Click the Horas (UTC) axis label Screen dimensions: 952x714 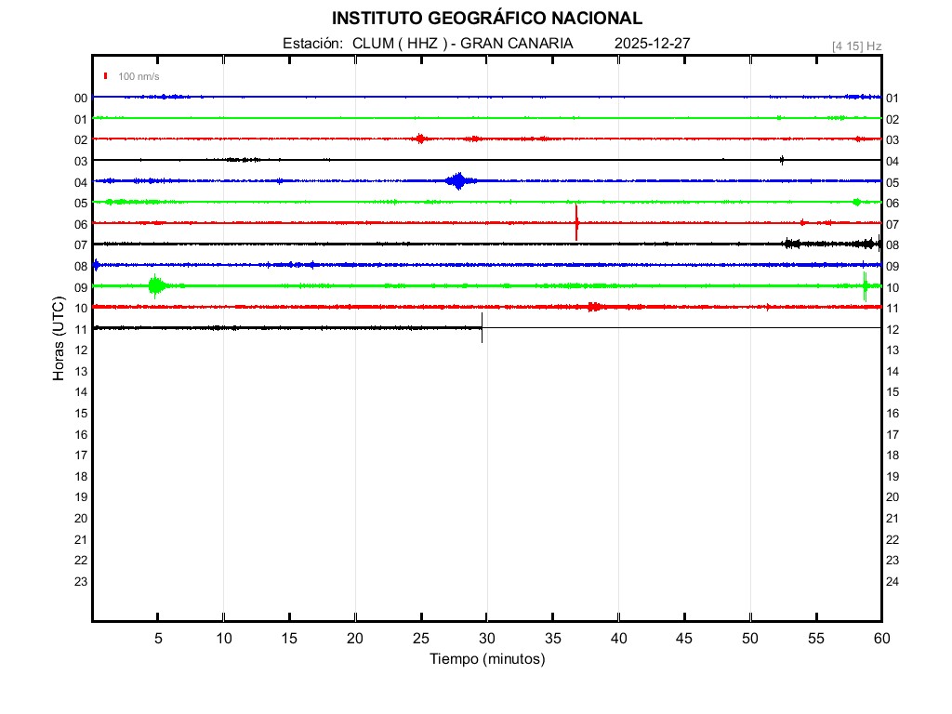click(59, 339)
